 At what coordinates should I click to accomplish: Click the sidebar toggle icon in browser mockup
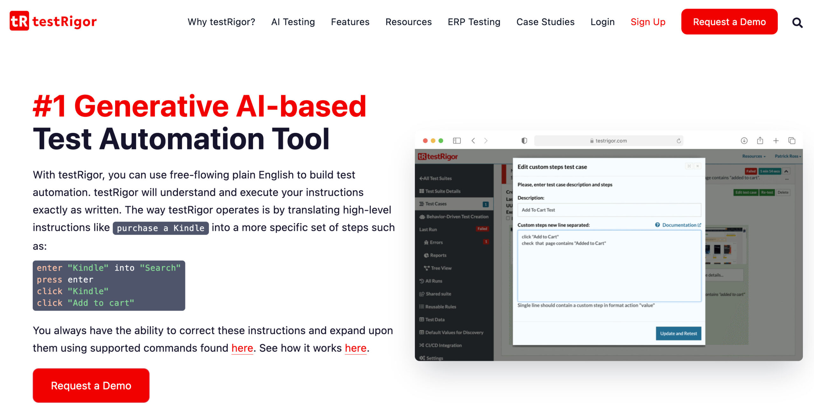[x=457, y=141]
